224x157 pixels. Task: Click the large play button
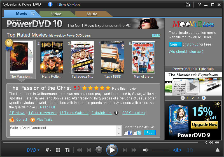[112, 150]
